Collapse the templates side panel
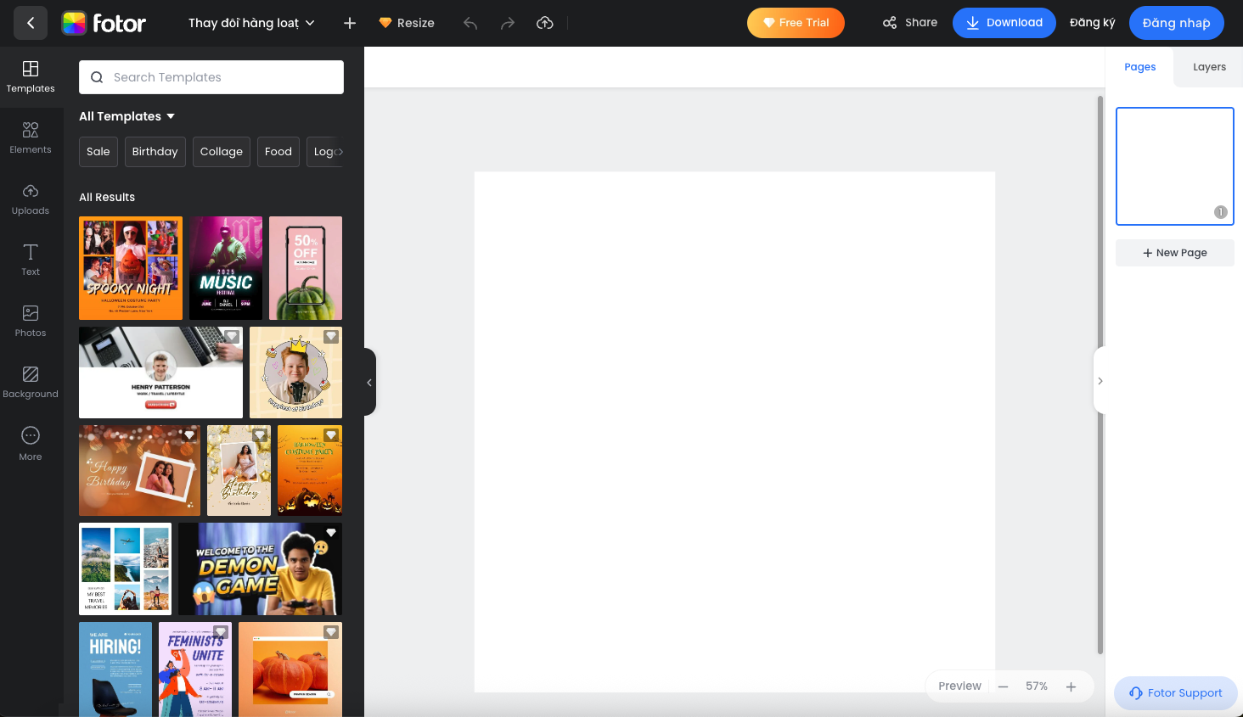1243x717 pixels. (369, 382)
